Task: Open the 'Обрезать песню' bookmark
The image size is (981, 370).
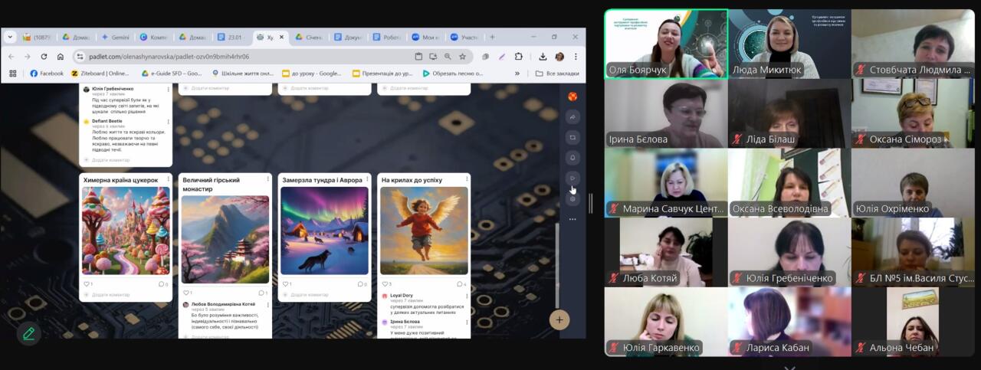Action: 453,74
